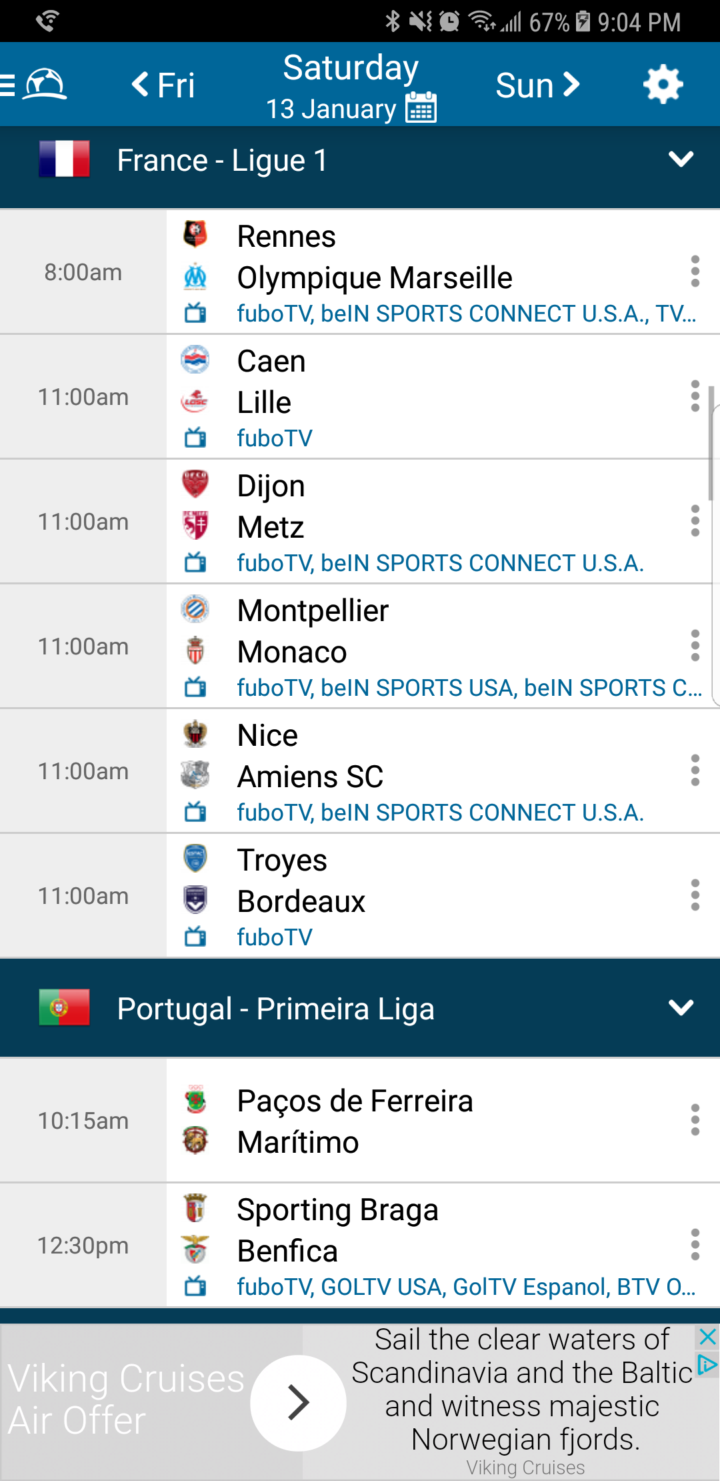Close the Viking Cruises ad
Viewport: 720px width, 1481px height.
click(x=707, y=1336)
